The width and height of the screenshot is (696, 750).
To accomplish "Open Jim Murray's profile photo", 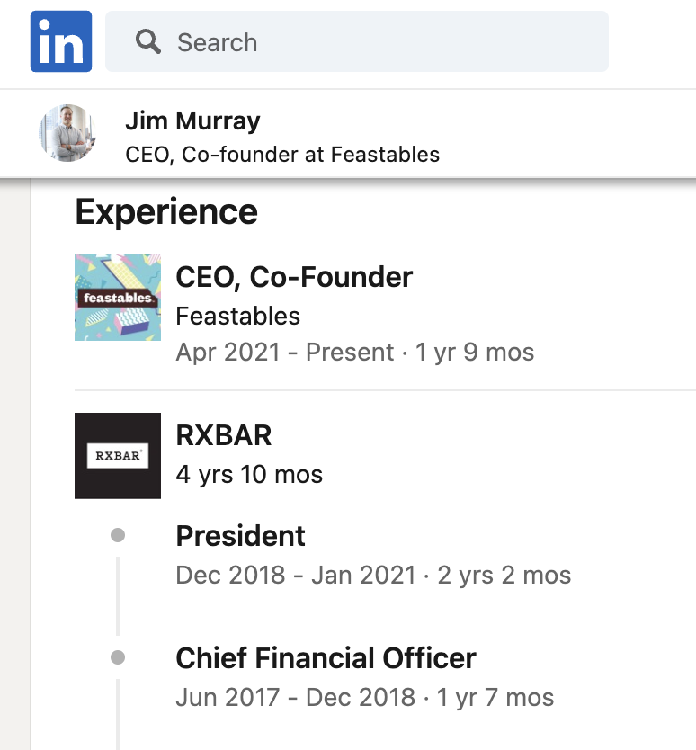I will point(67,133).
